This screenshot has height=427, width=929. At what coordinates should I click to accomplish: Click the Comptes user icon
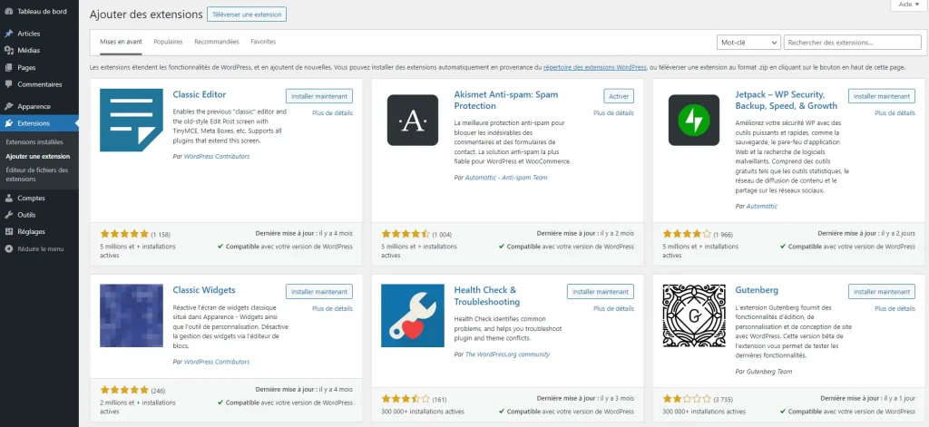pyautogui.click(x=9, y=198)
